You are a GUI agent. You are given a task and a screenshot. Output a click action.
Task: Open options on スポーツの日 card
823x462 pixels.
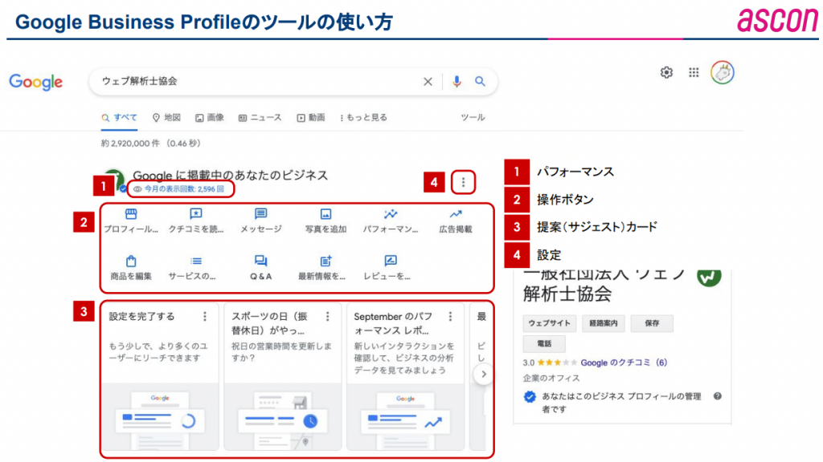coord(328,316)
